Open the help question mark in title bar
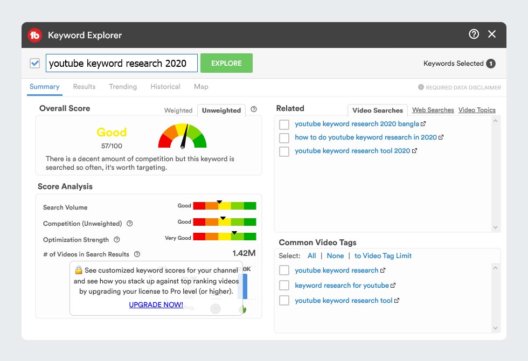Viewport: 528px width, 361px height. tap(474, 34)
